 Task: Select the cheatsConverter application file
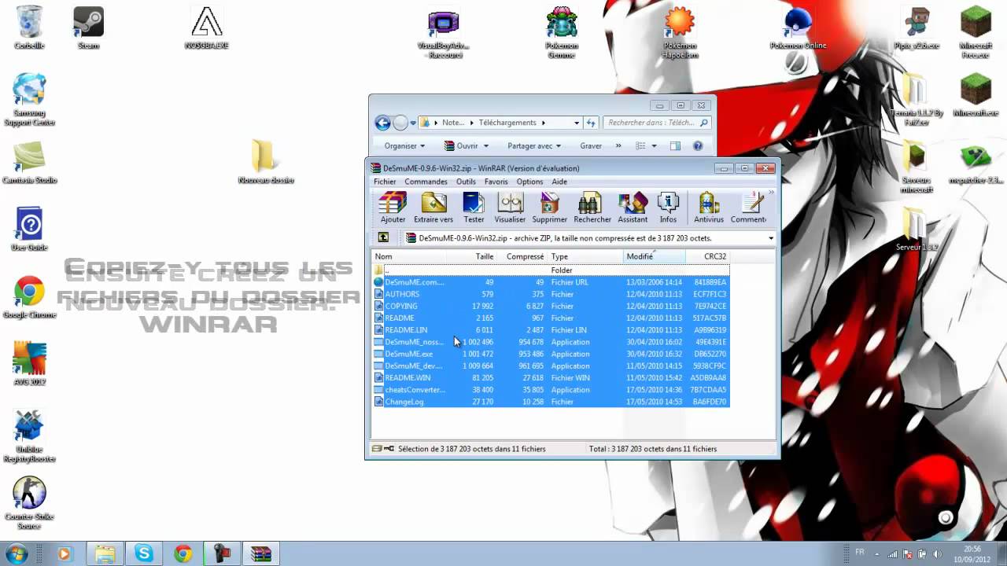point(551,390)
